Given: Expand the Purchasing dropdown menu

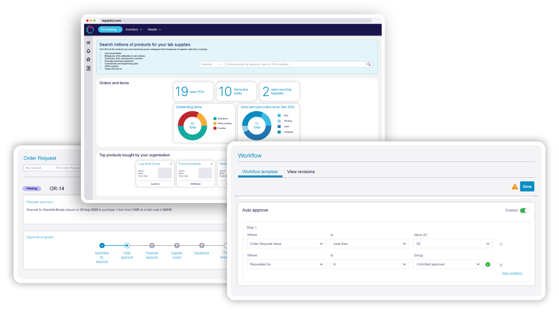Looking at the screenshot, I should [110, 29].
